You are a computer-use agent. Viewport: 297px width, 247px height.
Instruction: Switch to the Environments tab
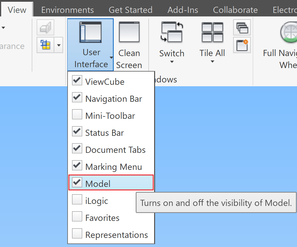point(68,10)
